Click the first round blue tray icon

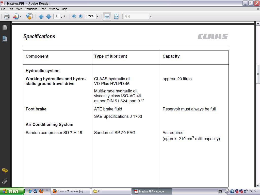232,191
